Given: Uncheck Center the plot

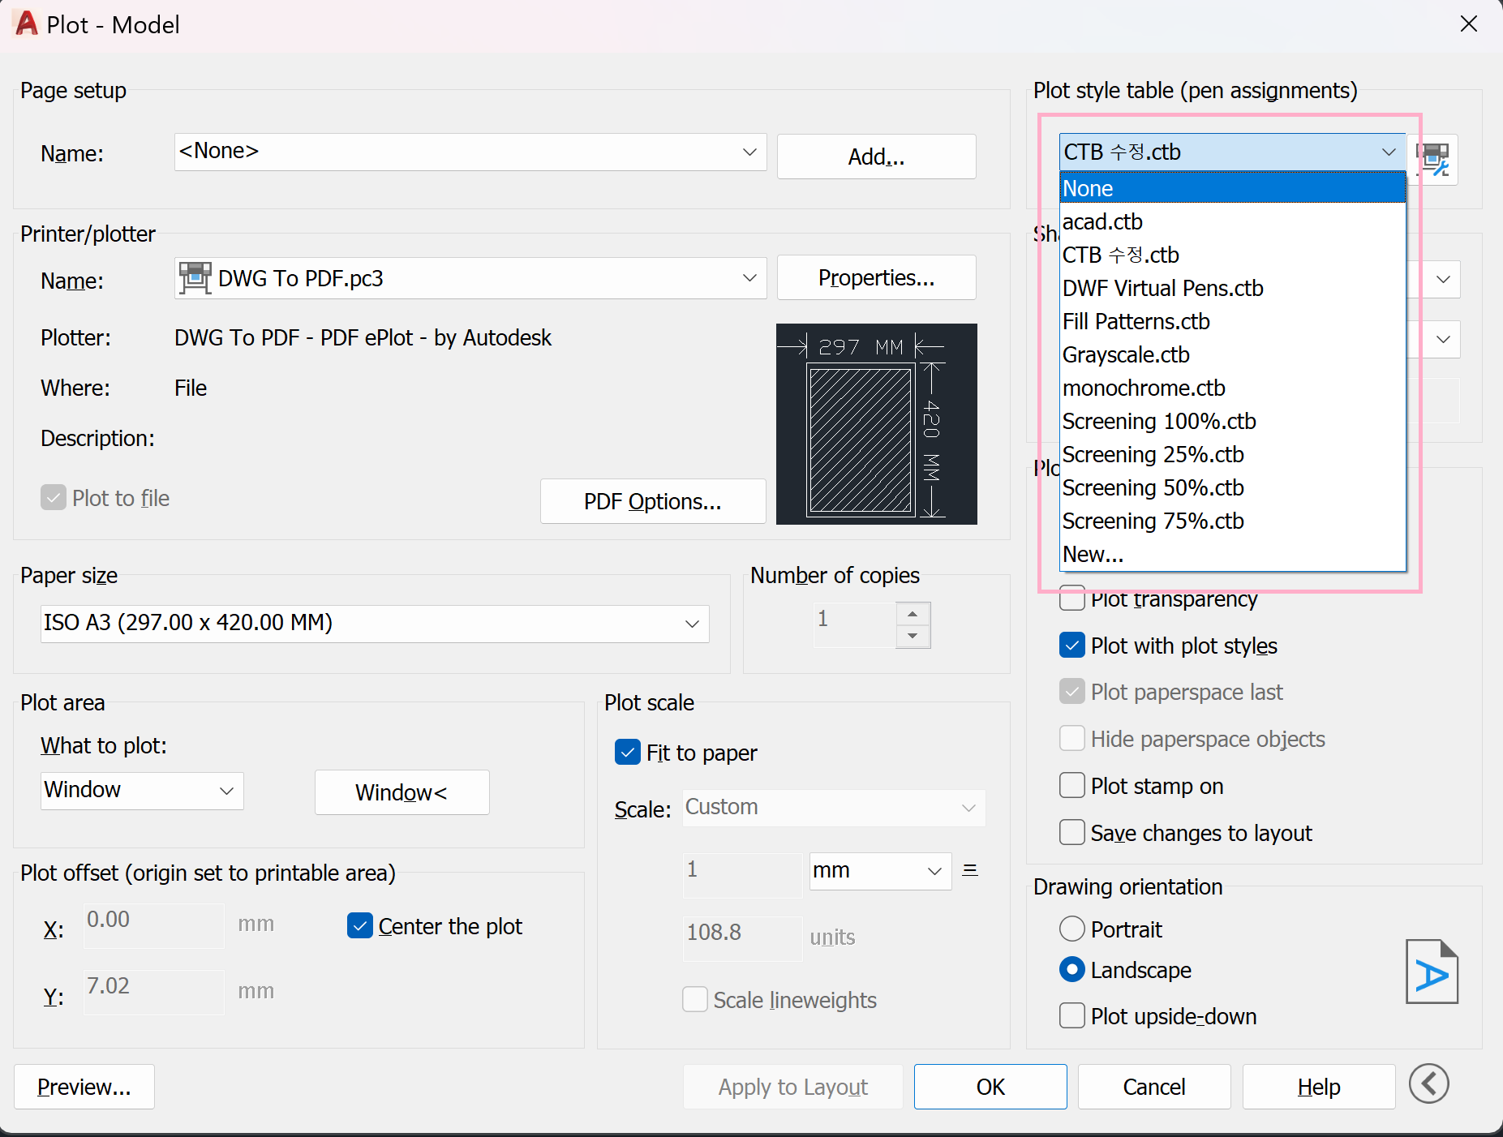Looking at the screenshot, I should 359,926.
